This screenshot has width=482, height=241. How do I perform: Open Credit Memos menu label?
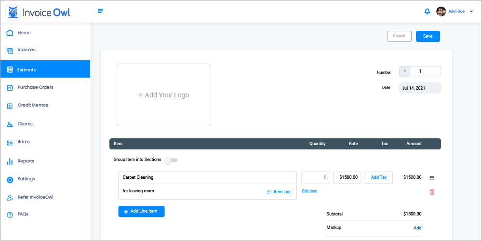[x=33, y=105]
